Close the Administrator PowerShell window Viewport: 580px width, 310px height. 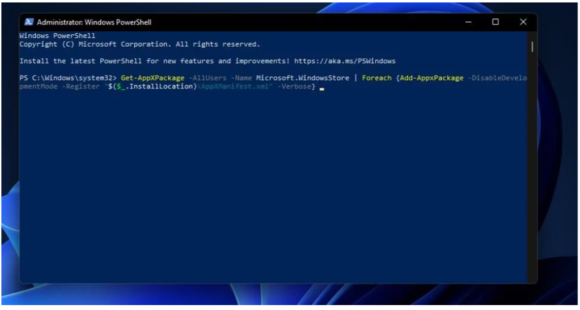pos(523,22)
